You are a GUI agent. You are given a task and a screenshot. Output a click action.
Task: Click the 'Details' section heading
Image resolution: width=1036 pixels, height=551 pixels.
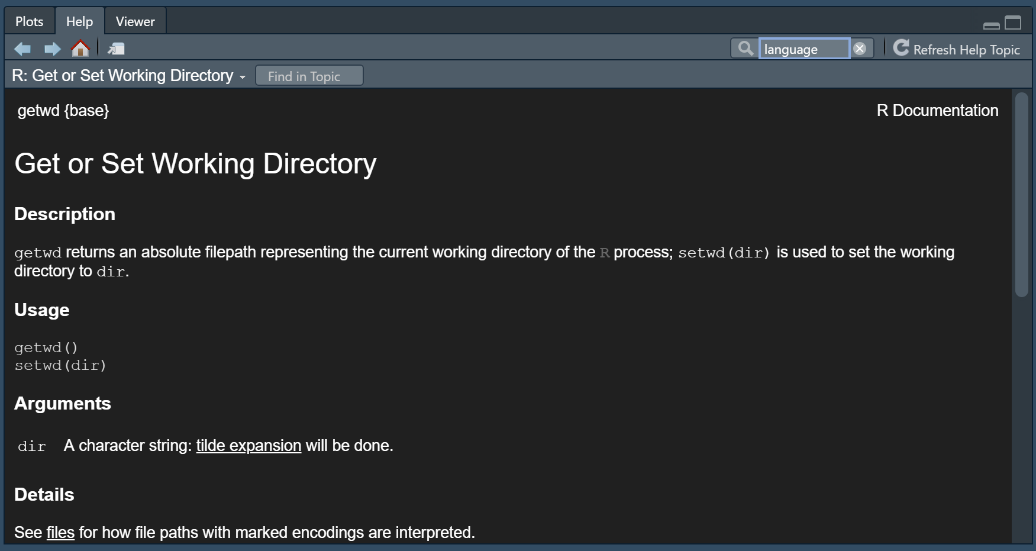click(44, 495)
